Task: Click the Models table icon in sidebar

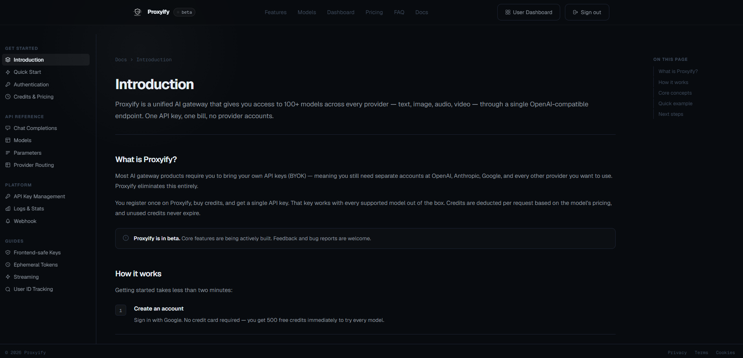Action: tap(8, 140)
